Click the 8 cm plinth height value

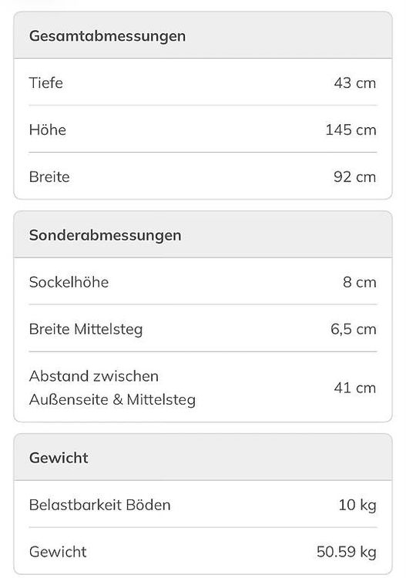360,282
